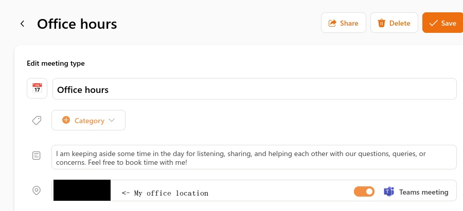This screenshot has width=463, height=211.
Task: Click the meeting description text box
Action: coord(254,158)
